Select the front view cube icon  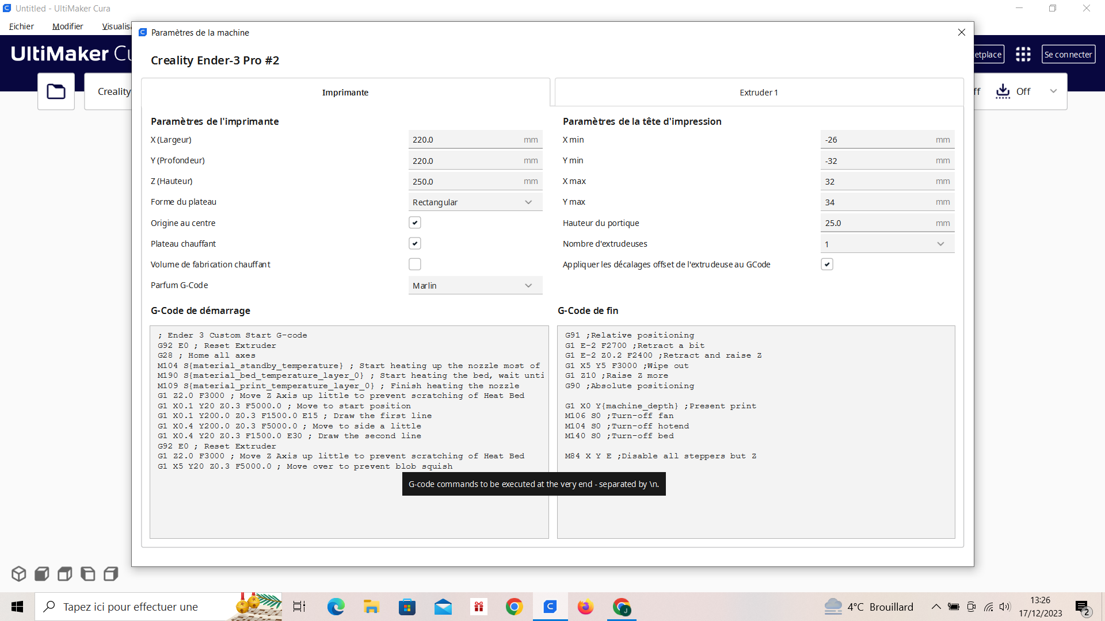click(x=41, y=574)
